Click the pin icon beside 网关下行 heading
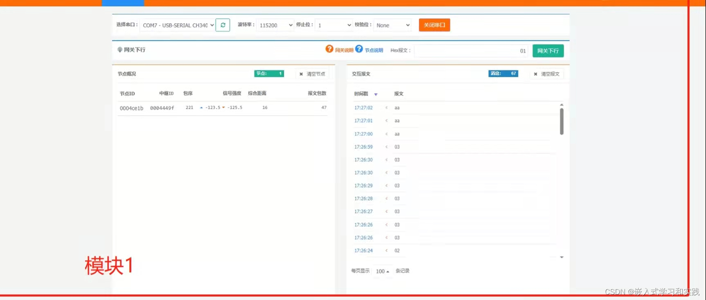 coord(120,50)
